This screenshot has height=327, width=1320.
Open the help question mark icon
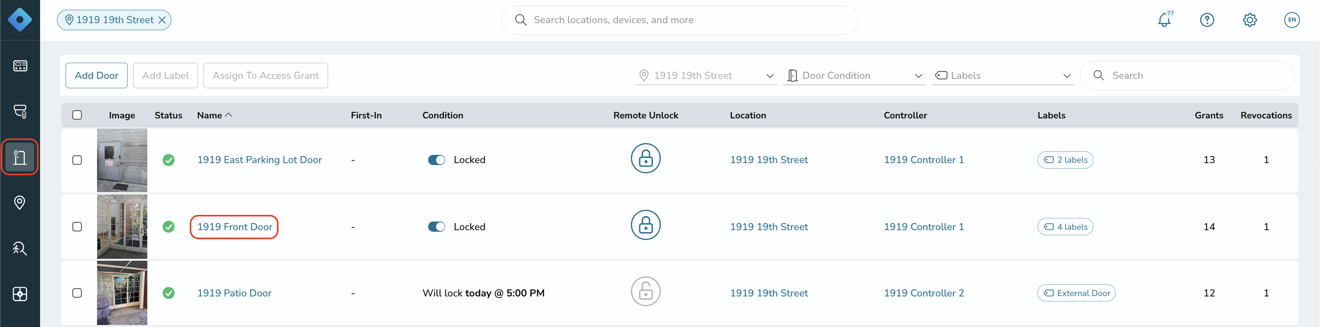click(1207, 20)
